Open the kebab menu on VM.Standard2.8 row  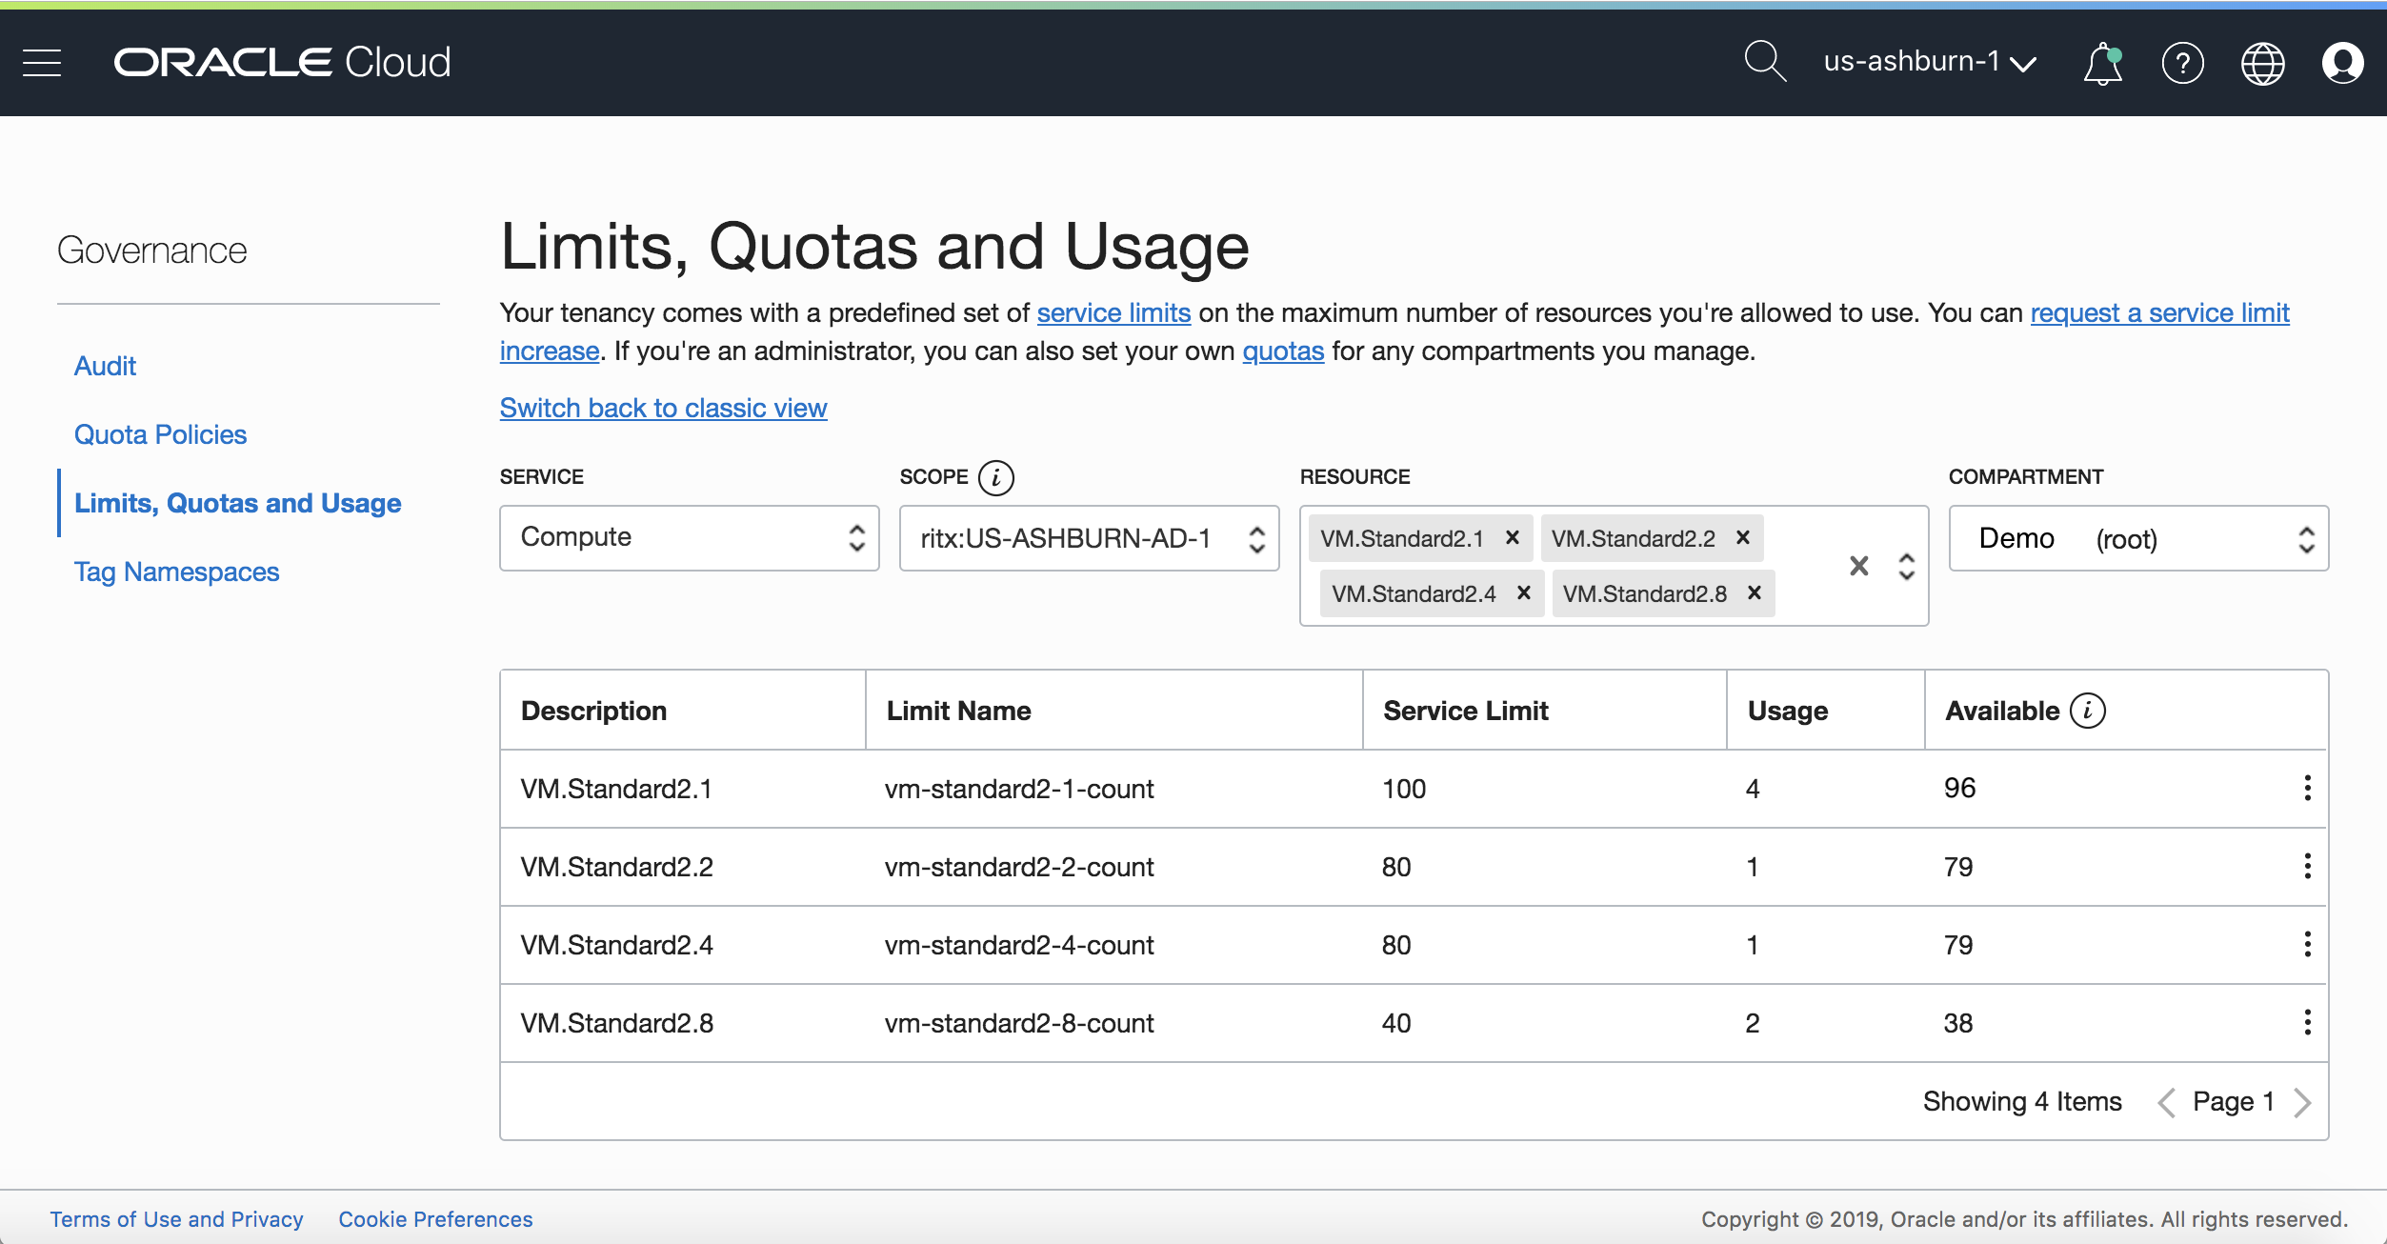pyautogui.click(x=2307, y=1022)
